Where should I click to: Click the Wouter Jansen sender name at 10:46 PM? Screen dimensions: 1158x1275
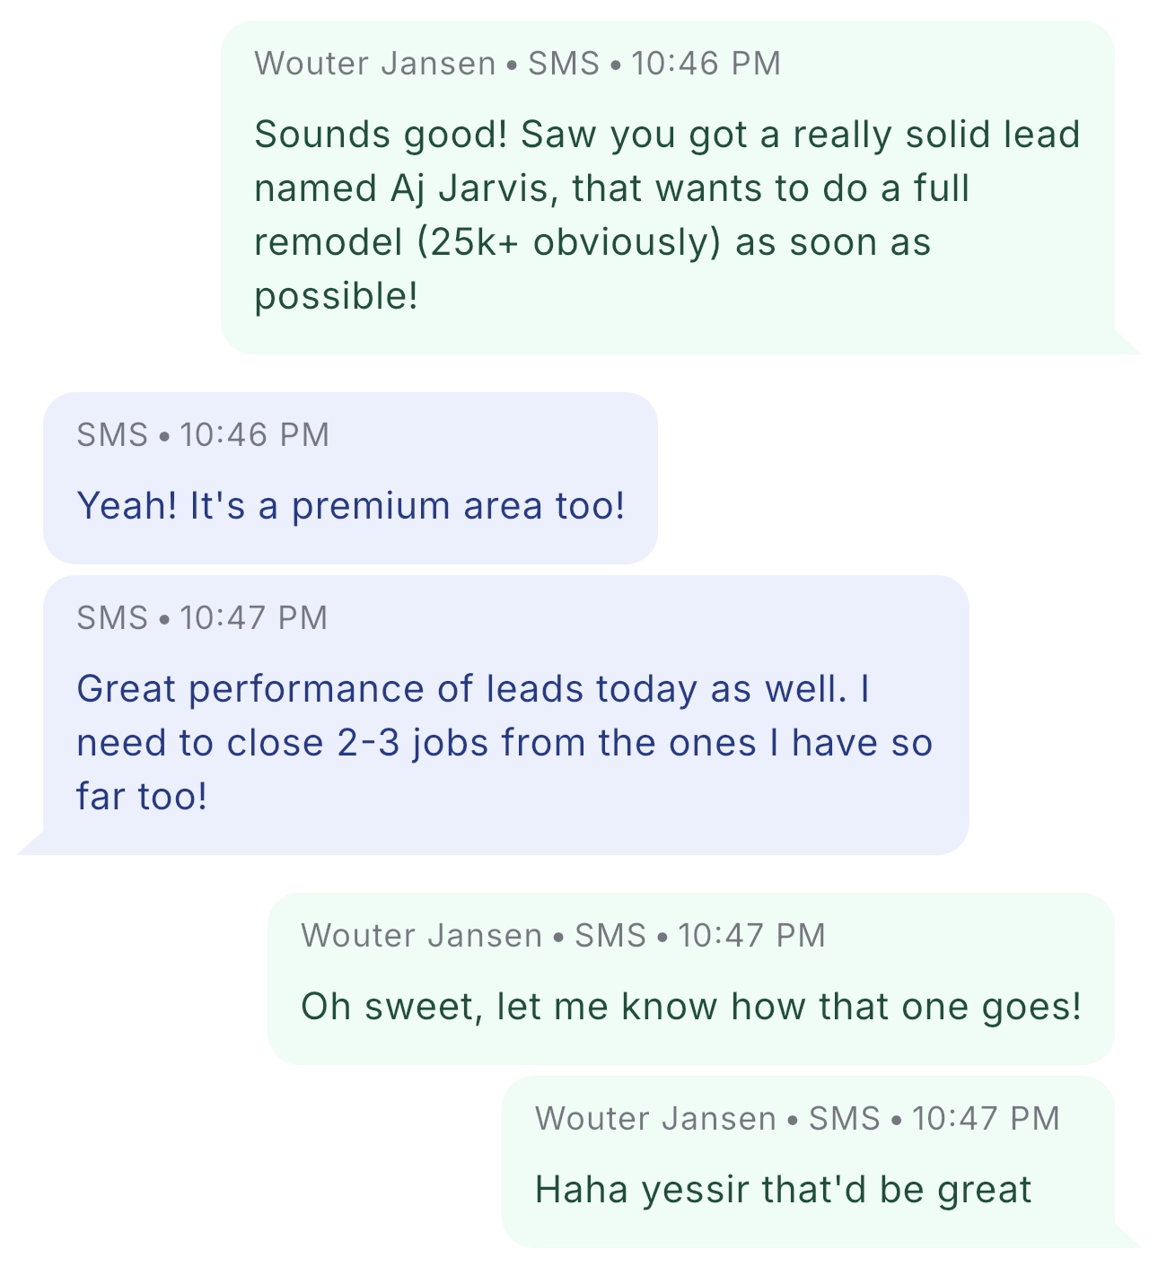click(374, 64)
